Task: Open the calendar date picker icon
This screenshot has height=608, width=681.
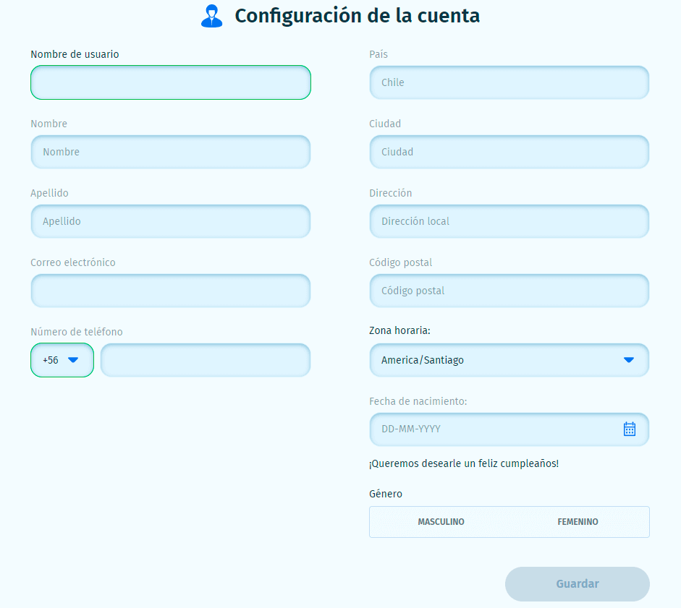Action: pos(629,429)
